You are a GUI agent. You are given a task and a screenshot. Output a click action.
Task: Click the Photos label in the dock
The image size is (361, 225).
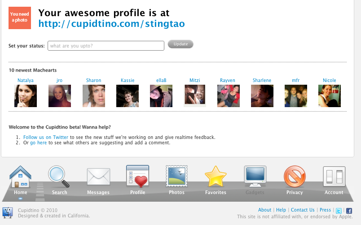click(x=176, y=192)
